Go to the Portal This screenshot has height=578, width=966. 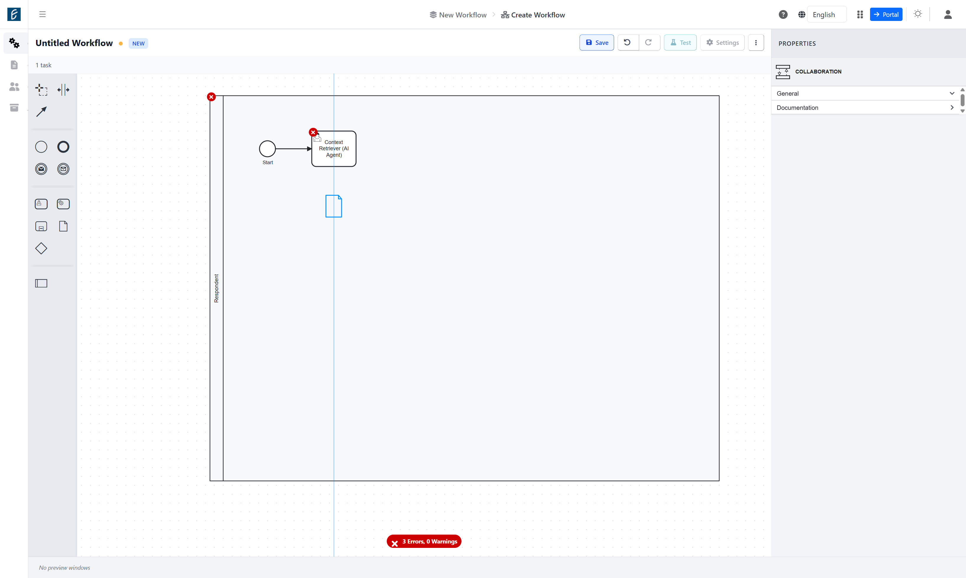(886, 14)
